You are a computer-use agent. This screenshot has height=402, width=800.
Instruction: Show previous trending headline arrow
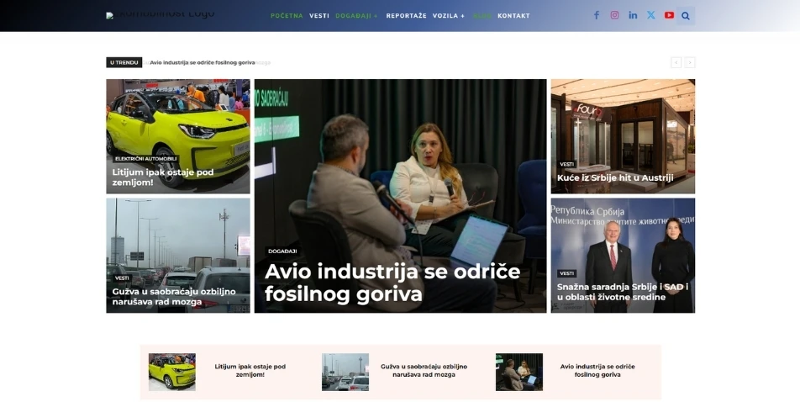pos(676,62)
